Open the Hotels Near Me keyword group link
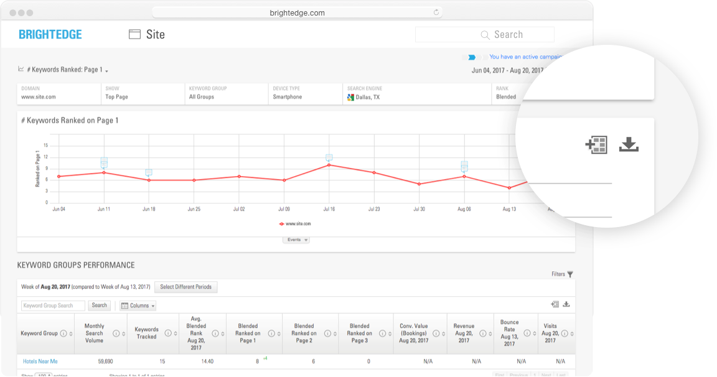Image resolution: width=717 pixels, height=377 pixels. [x=40, y=361]
